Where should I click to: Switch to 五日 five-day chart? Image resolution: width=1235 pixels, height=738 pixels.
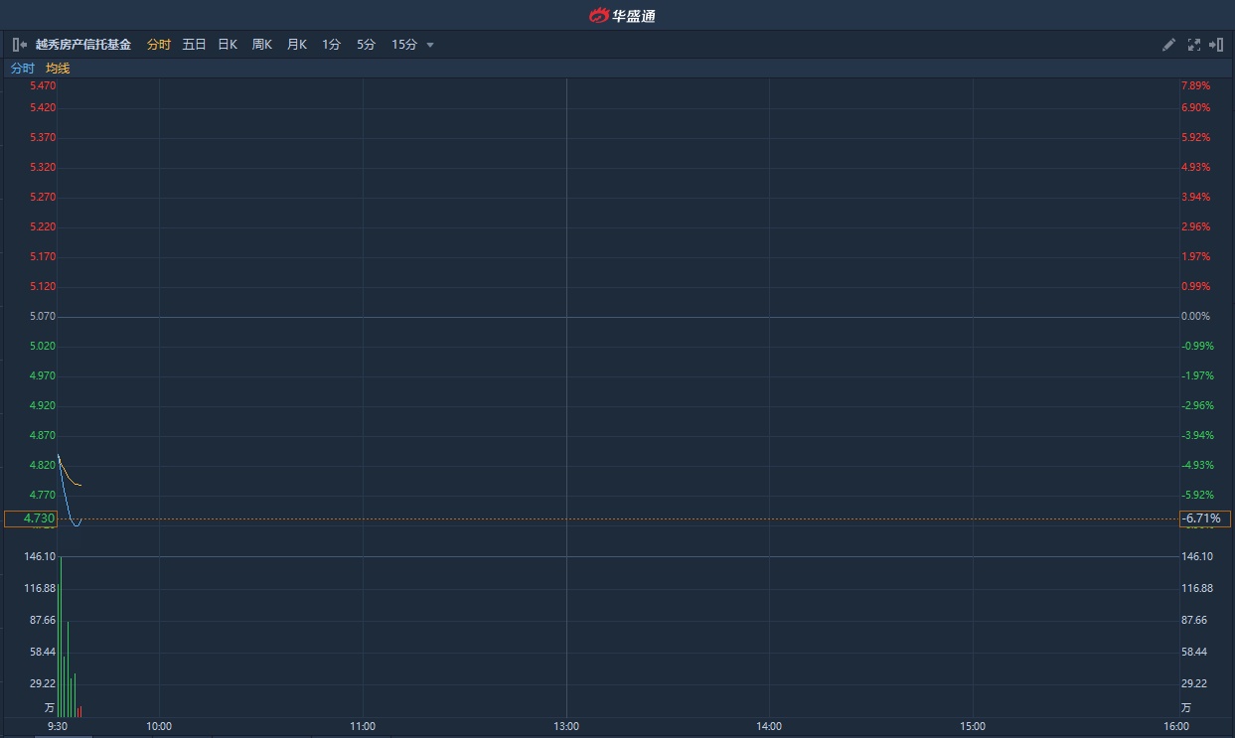tap(194, 45)
